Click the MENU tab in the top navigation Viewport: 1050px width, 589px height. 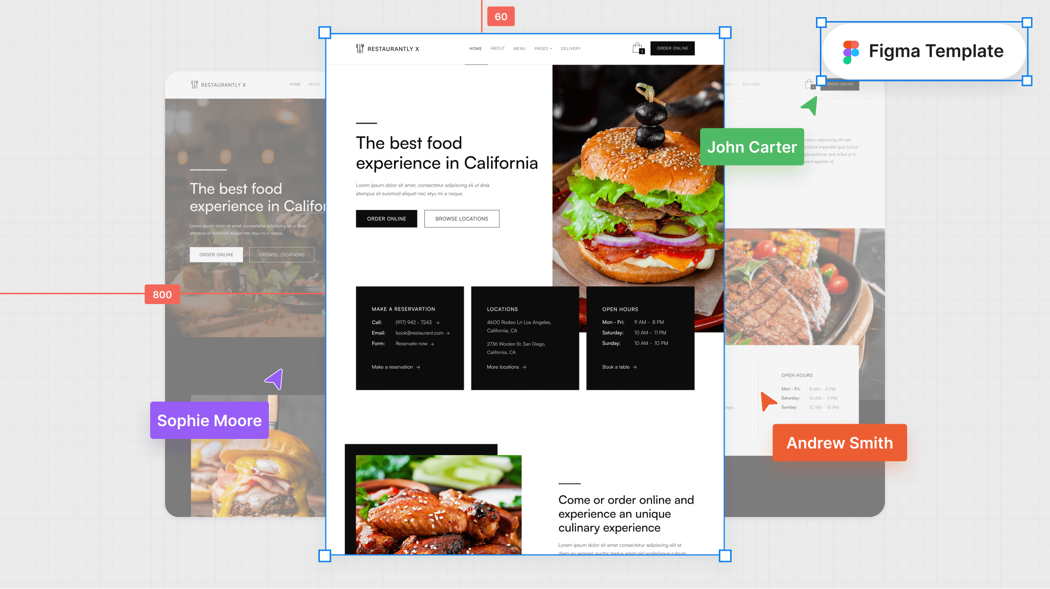pyautogui.click(x=519, y=48)
